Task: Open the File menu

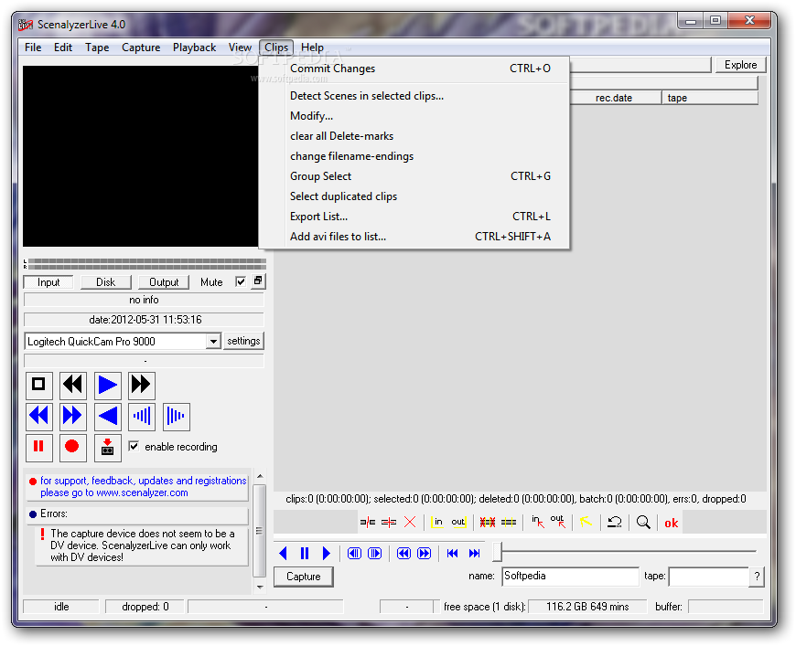Action: point(33,48)
